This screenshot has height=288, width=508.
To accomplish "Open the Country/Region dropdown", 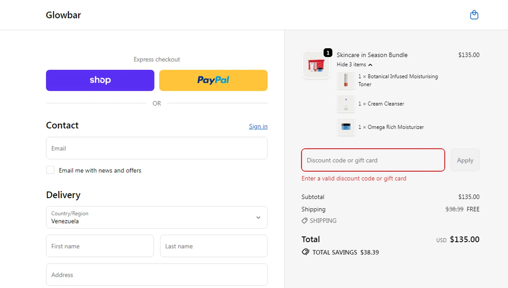I will pos(157,217).
